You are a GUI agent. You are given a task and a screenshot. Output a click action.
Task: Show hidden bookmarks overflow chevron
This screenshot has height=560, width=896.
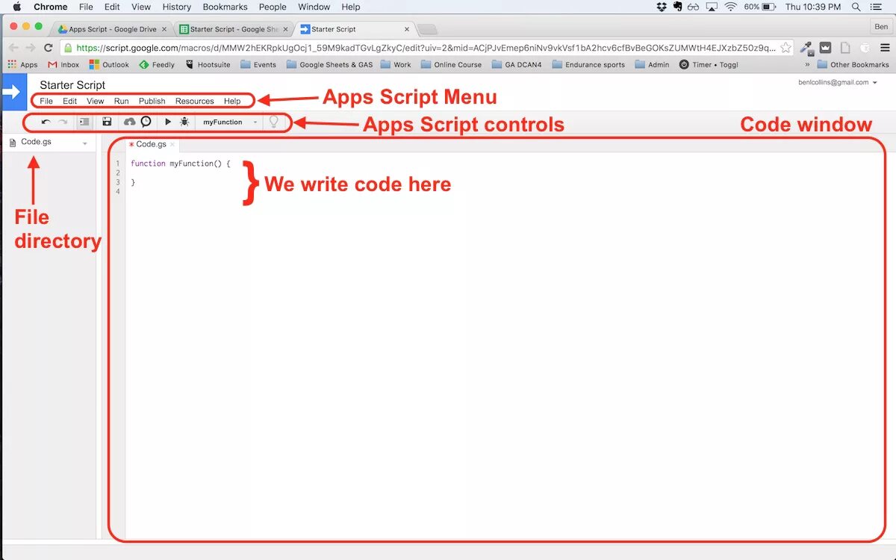pos(807,64)
